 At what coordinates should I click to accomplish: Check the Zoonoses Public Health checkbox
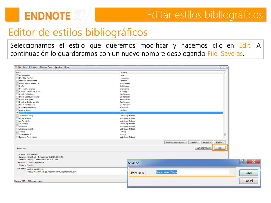(17, 137)
